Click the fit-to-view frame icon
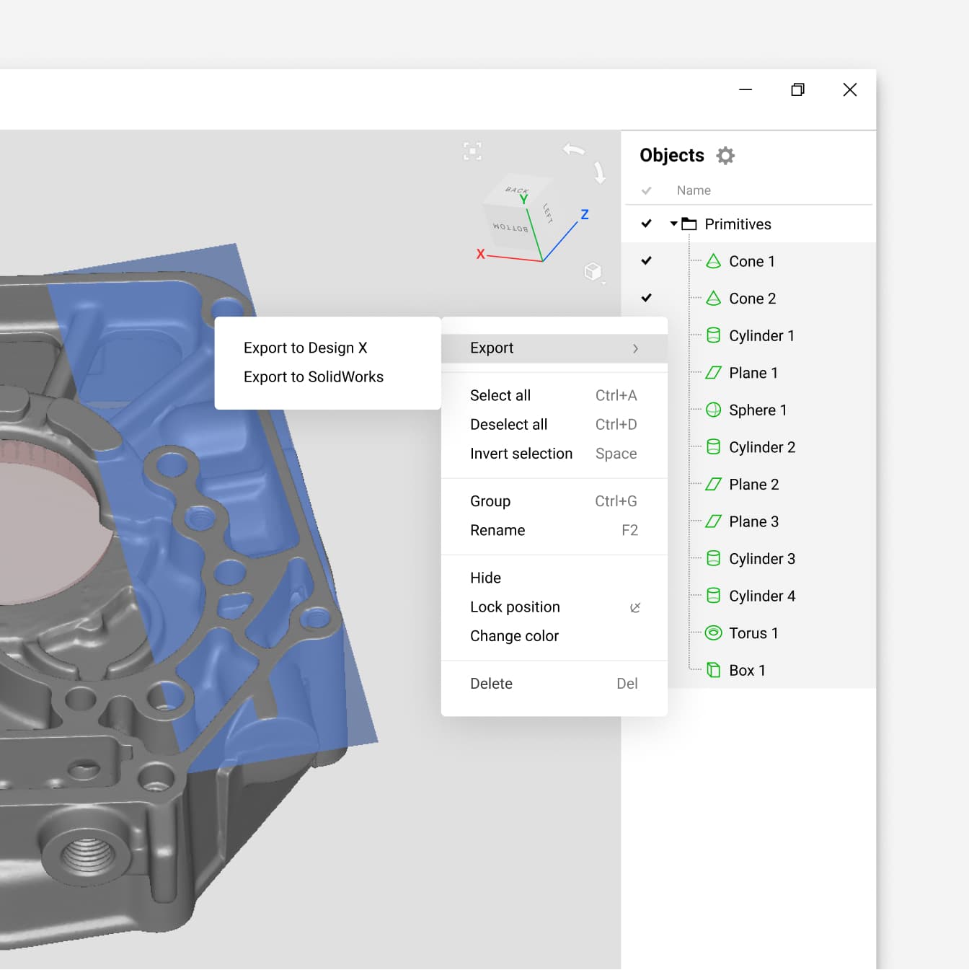This screenshot has height=970, width=969. [472, 151]
